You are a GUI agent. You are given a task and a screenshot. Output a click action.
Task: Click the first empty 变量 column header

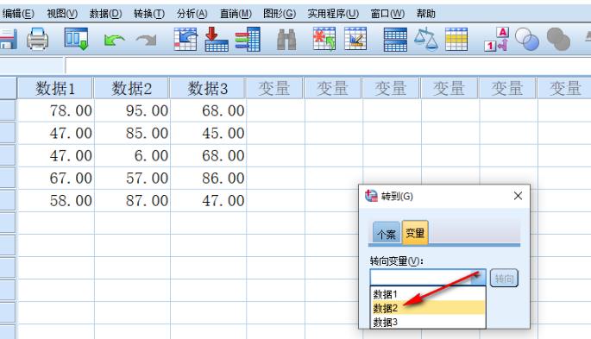tap(274, 89)
